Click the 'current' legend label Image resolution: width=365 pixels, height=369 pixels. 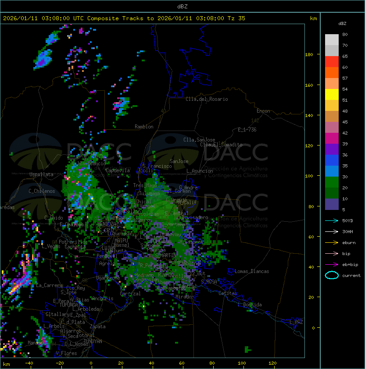pos(351,276)
